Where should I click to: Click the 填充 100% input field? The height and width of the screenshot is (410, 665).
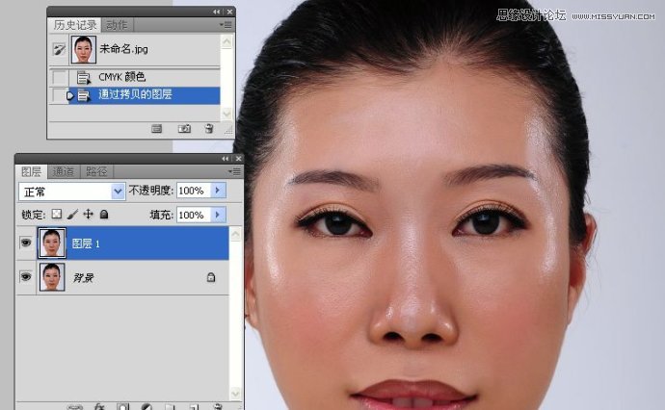pyautogui.click(x=194, y=215)
